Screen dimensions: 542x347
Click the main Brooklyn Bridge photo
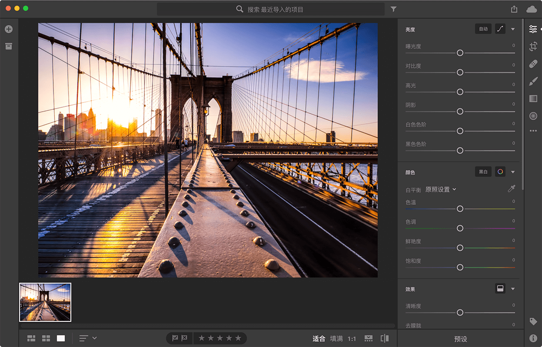coord(208,150)
